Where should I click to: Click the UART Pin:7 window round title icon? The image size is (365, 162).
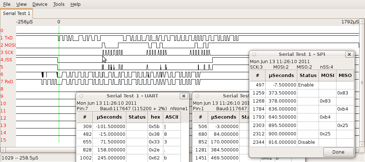(81, 96)
